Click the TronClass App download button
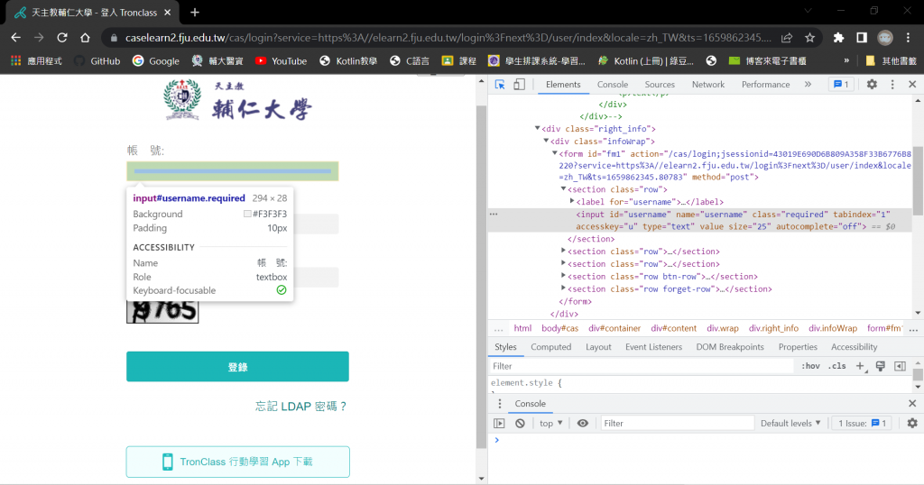Image resolution: width=924 pixels, height=485 pixels. (237, 462)
